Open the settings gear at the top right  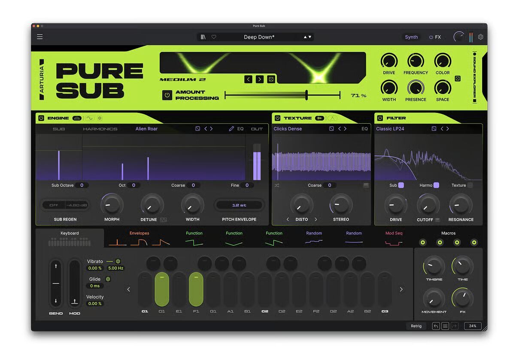(480, 37)
